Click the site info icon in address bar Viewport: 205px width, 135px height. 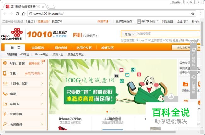tap(31, 14)
